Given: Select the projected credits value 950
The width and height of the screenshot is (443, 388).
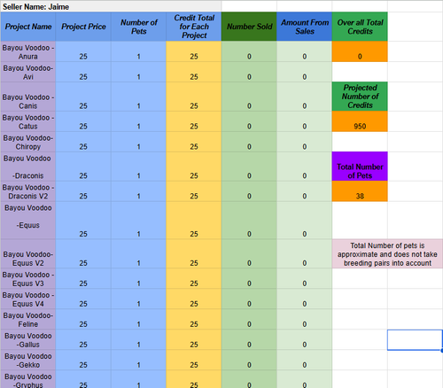Looking at the screenshot, I should click(360, 121).
